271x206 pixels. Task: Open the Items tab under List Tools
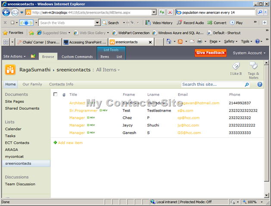(105, 57)
